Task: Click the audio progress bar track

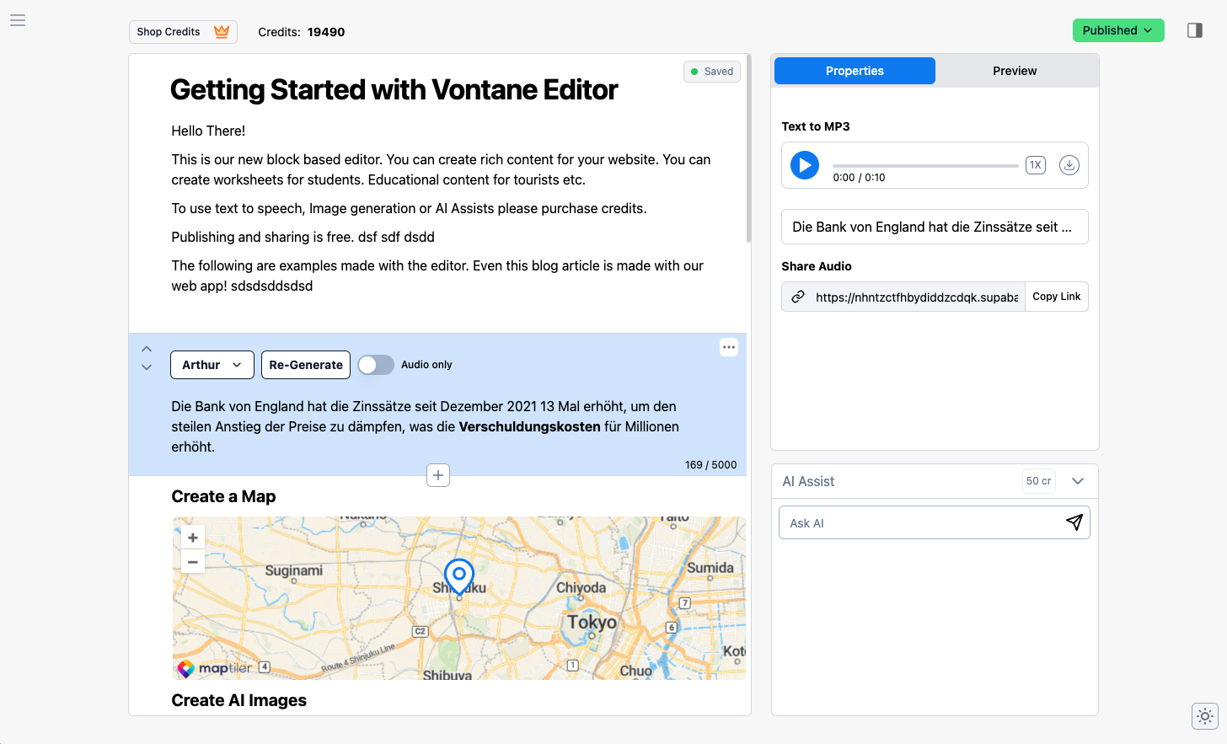Action: (x=925, y=166)
